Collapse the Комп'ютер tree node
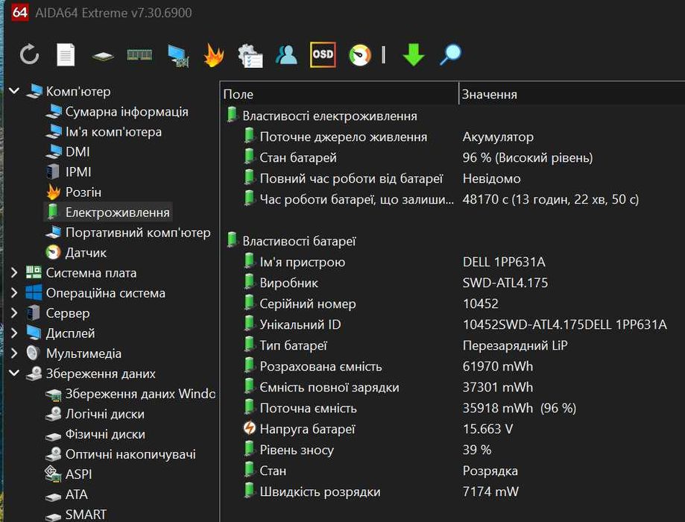 coord(14,92)
